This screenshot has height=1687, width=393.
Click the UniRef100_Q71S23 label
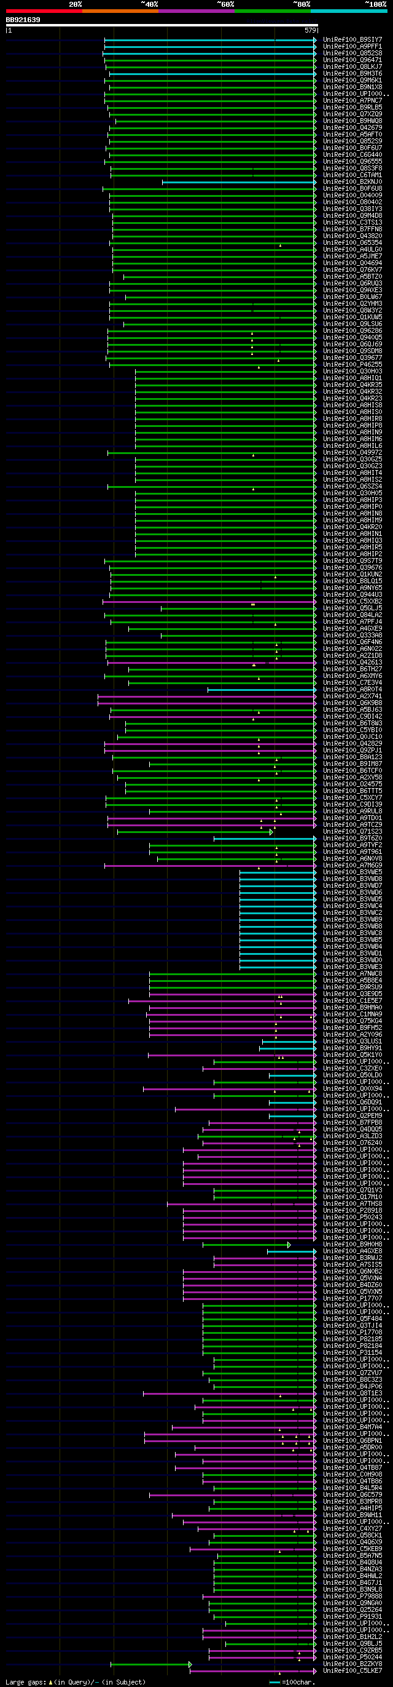[352, 832]
